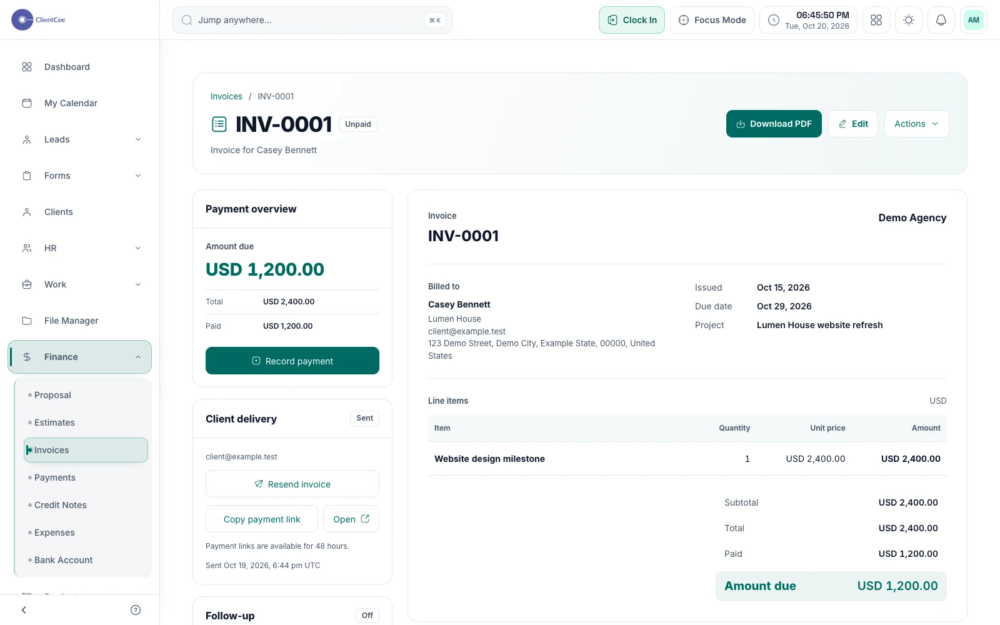
Task: Click Copy payment link
Action: [262, 519]
